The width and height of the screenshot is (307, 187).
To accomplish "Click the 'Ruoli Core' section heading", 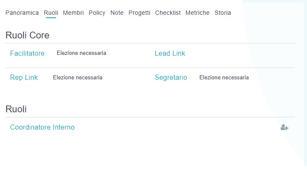I will pos(27,35).
